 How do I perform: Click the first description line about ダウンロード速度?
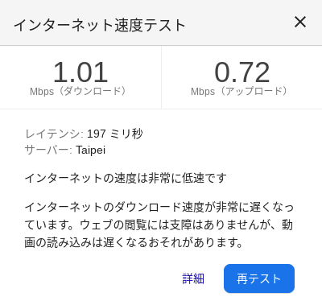pyautogui.click(x=159, y=207)
